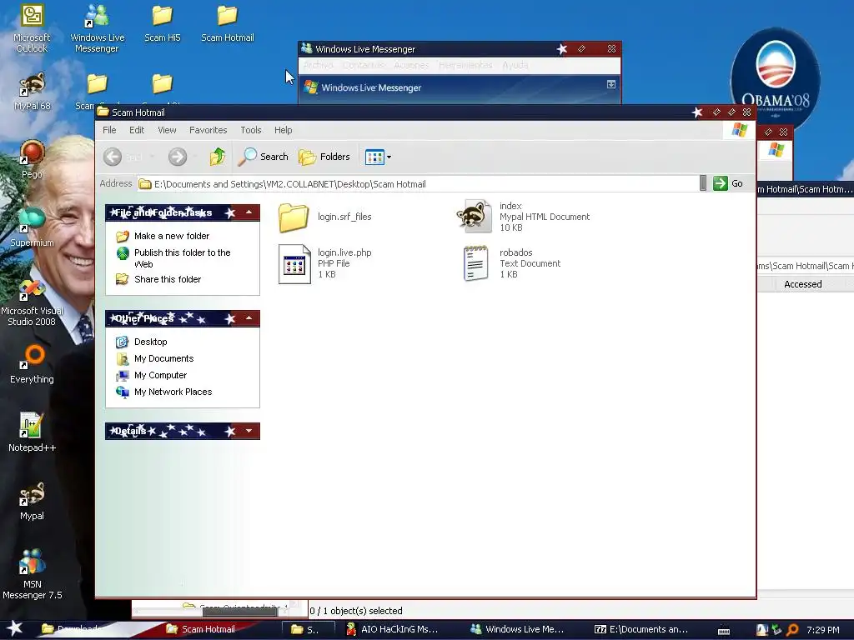Click the Explorer address bar path field

[417, 184]
